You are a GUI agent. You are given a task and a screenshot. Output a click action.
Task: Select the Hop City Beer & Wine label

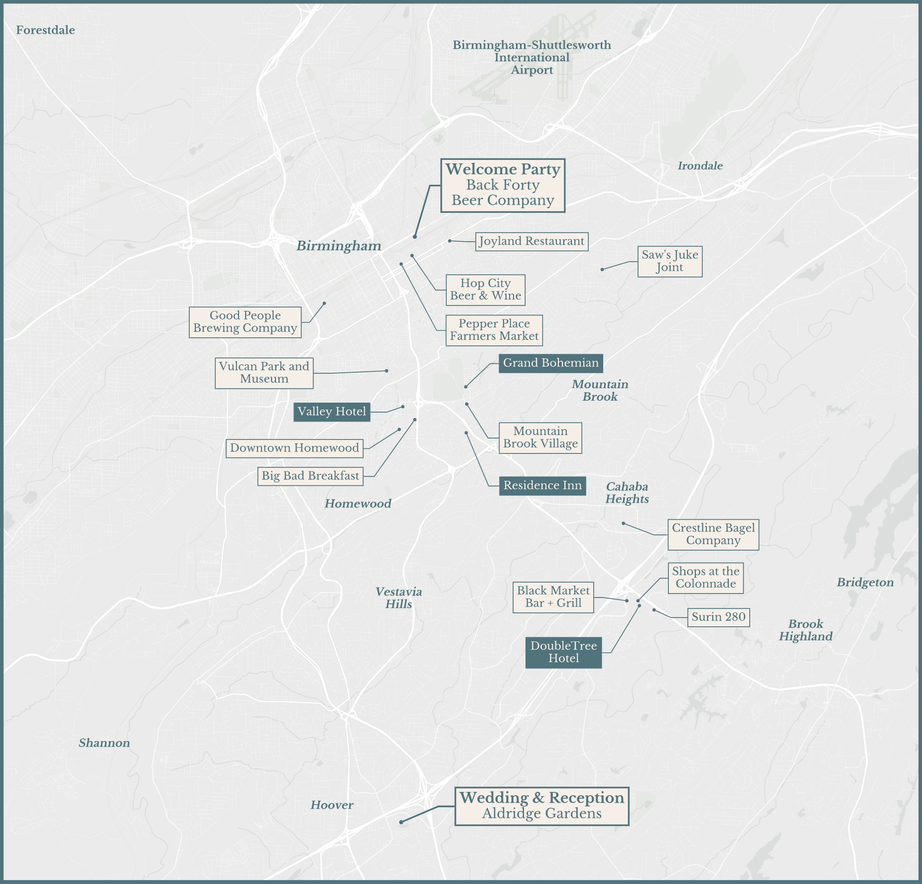(x=486, y=290)
